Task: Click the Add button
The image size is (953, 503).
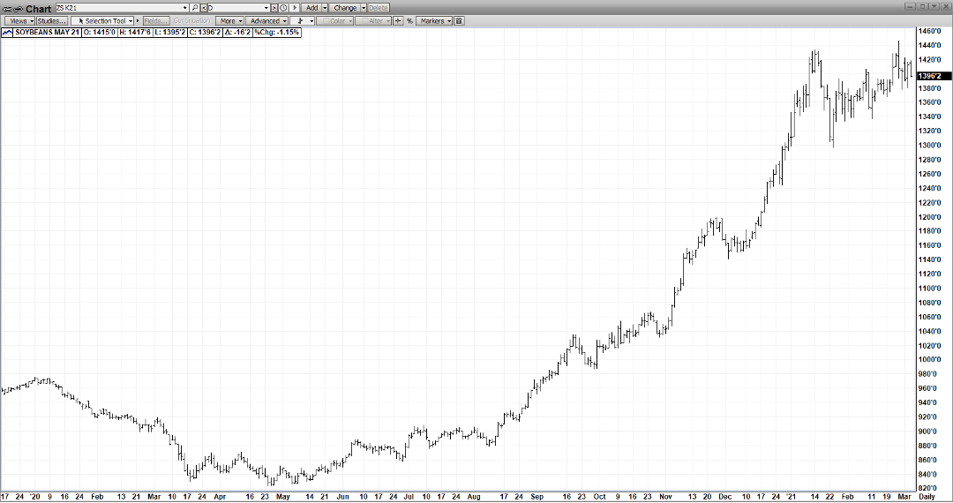Action: (x=311, y=8)
